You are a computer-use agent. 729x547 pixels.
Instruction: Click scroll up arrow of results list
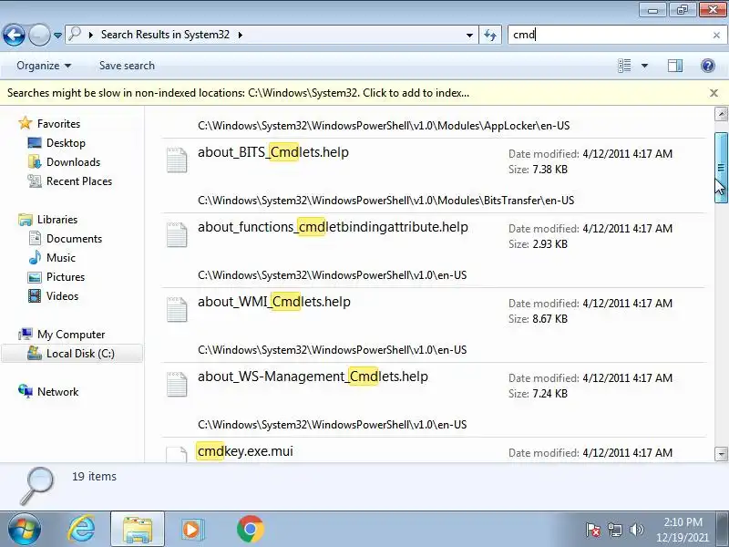pos(721,114)
